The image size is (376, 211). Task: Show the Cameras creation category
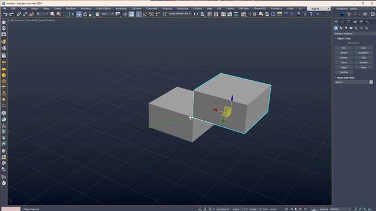pyautogui.click(x=351, y=28)
